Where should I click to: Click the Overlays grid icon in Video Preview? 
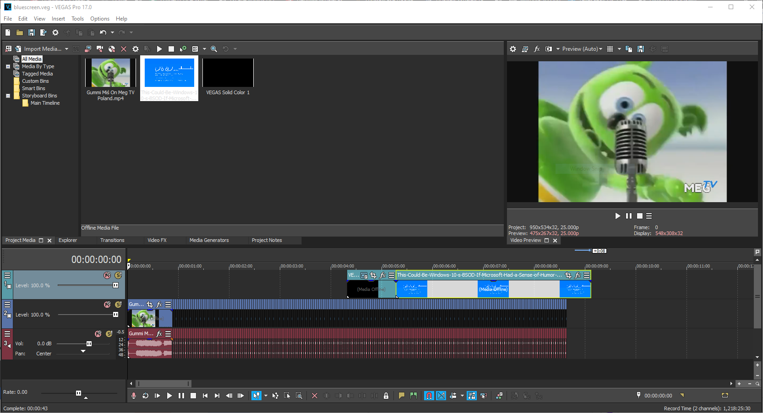(x=610, y=49)
